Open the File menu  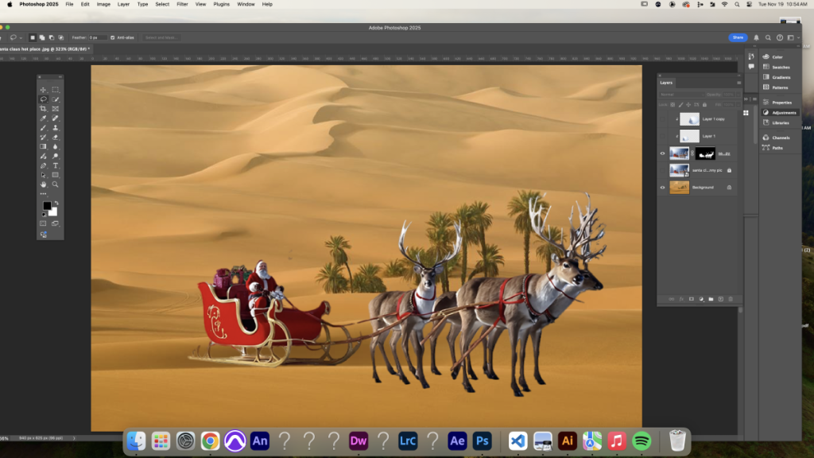(x=69, y=4)
